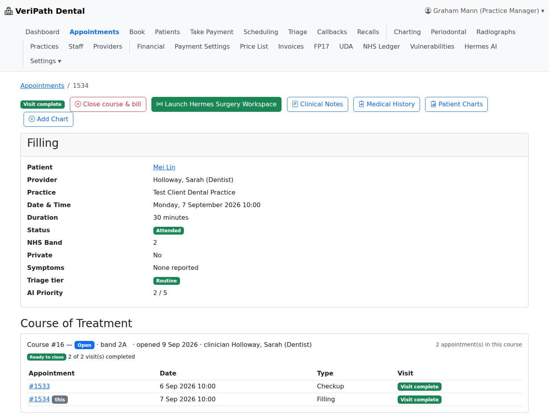
Task: Click the chart icon in Patient Charts button
Action: (x=433, y=104)
